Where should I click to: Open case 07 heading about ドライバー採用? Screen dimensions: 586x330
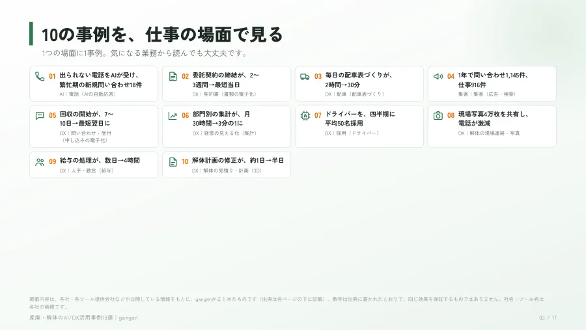click(360, 118)
